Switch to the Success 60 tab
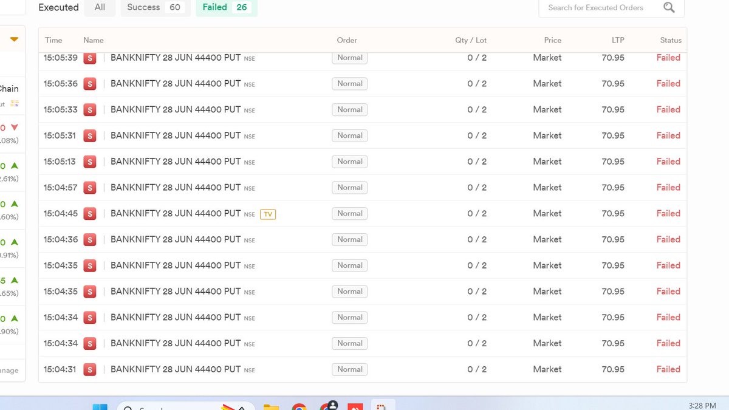 click(156, 7)
